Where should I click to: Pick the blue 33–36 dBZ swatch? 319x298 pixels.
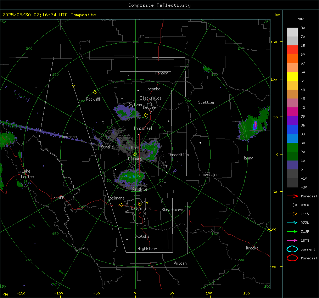pos(292,130)
